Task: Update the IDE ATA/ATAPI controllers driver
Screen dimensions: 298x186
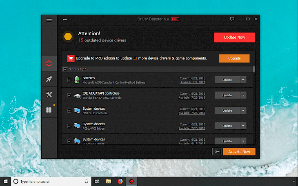Action: pyautogui.click(x=227, y=95)
